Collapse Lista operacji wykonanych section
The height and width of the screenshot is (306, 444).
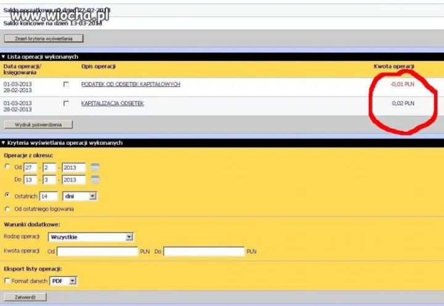tap(3, 57)
